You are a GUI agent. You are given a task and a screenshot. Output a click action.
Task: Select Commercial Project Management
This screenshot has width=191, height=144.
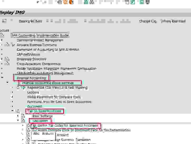point(40,40)
